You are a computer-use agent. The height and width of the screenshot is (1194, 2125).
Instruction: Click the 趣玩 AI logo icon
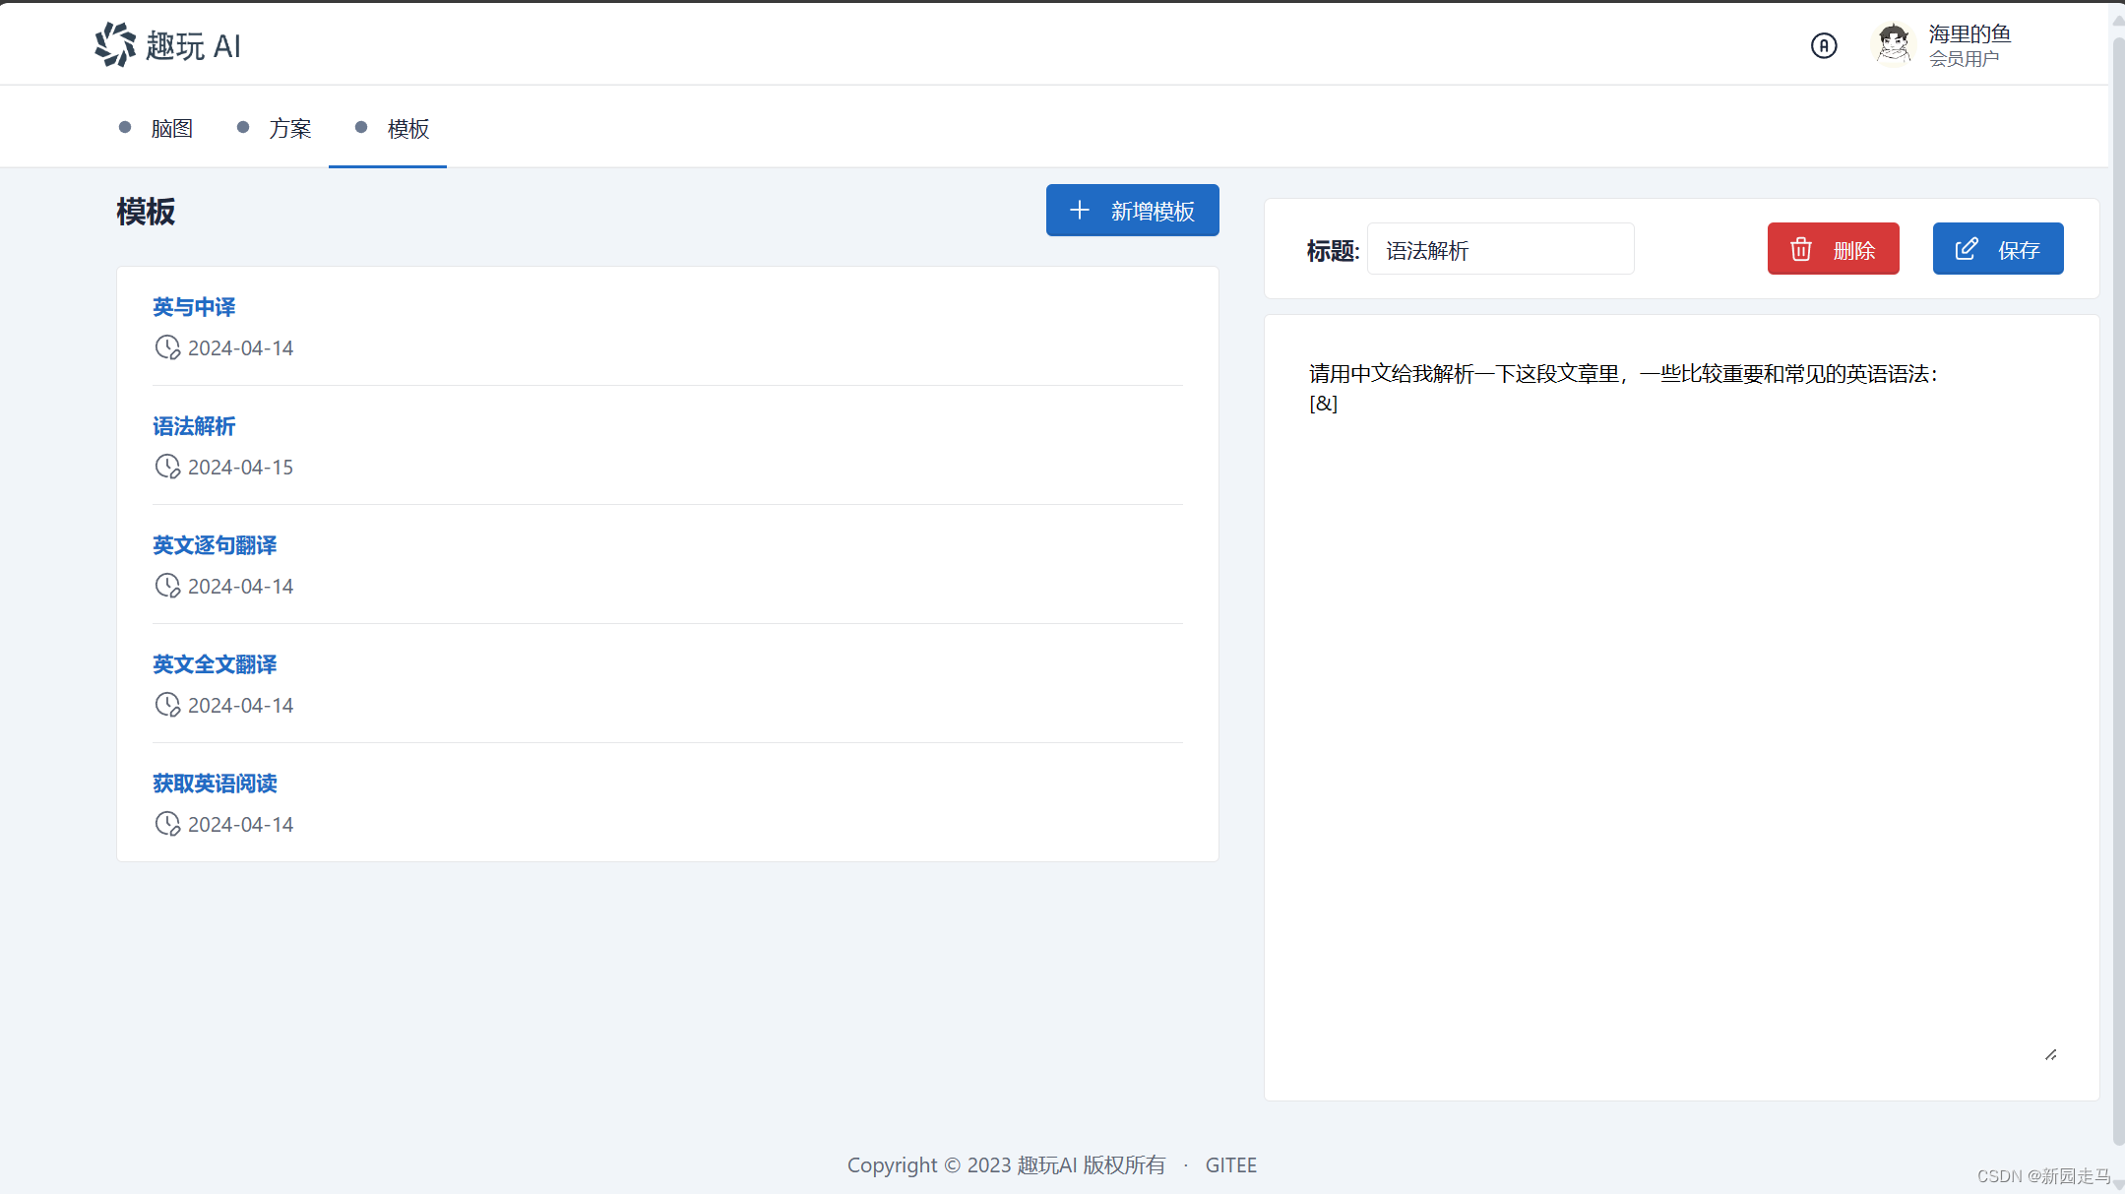pyautogui.click(x=115, y=44)
